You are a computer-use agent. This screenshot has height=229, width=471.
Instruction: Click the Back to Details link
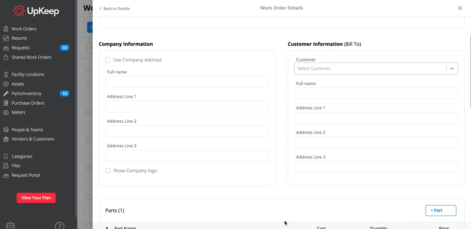(x=115, y=9)
